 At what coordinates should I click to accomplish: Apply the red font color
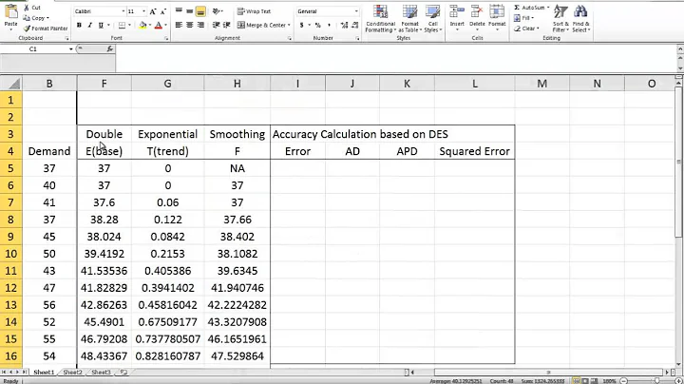(159, 26)
